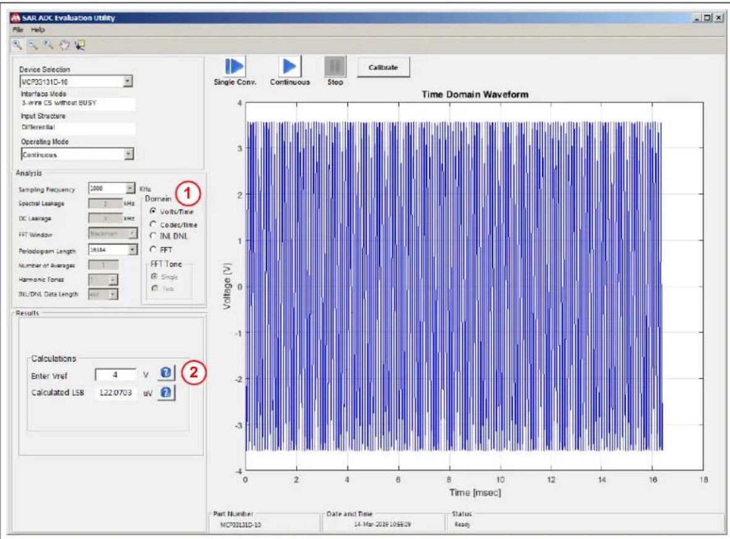This screenshot has width=730, height=539.
Task: Activate the Pan hand tool
Action: coord(64,45)
